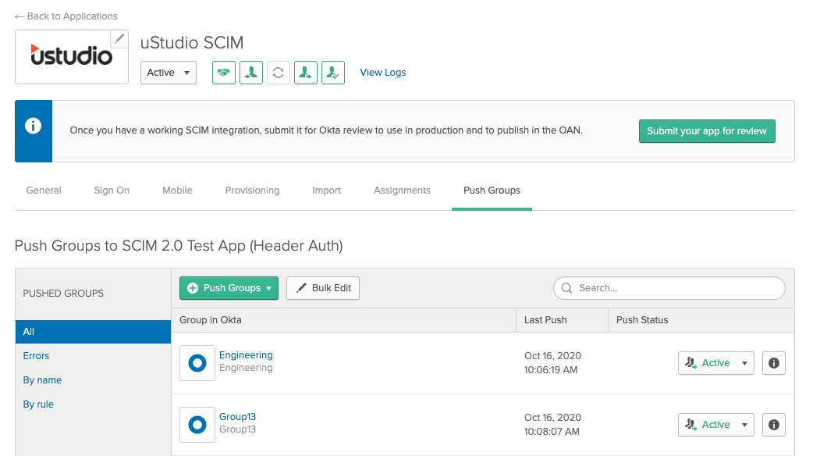Image resolution: width=820 pixels, height=456 pixels.
Task: Click the Push Status column header
Action: click(642, 320)
